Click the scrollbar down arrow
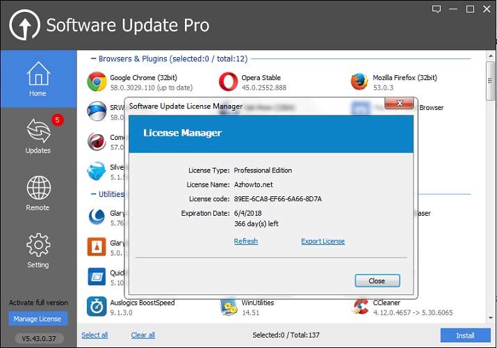 click(x=491, y=317)
